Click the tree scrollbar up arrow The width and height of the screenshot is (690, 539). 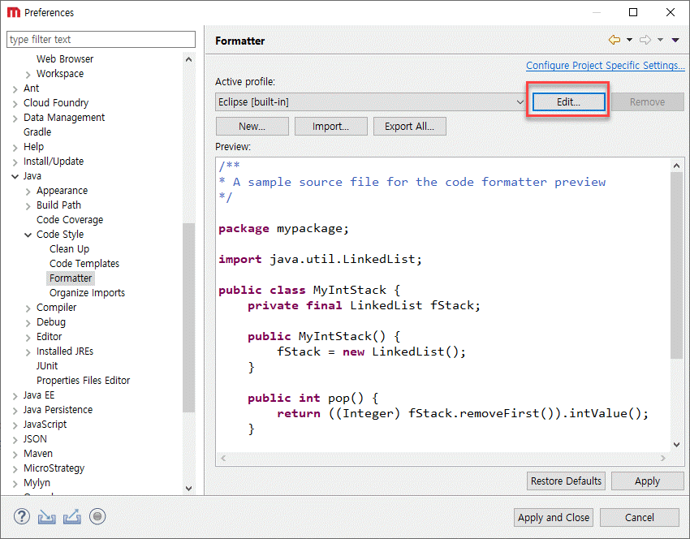189,59
